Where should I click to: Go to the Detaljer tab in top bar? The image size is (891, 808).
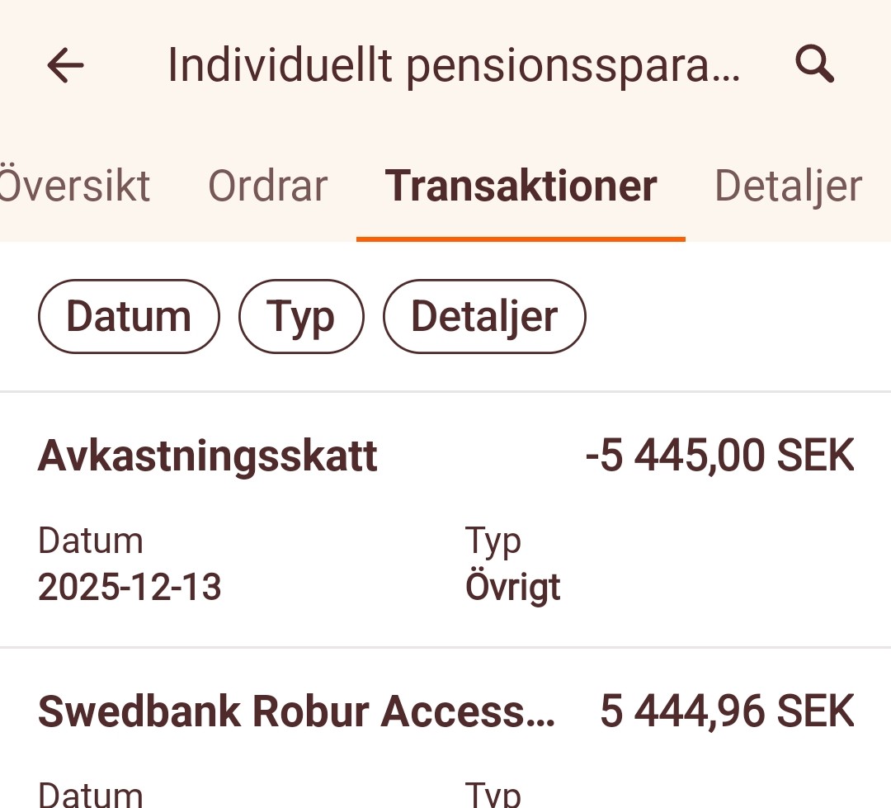tap(787, 186)
